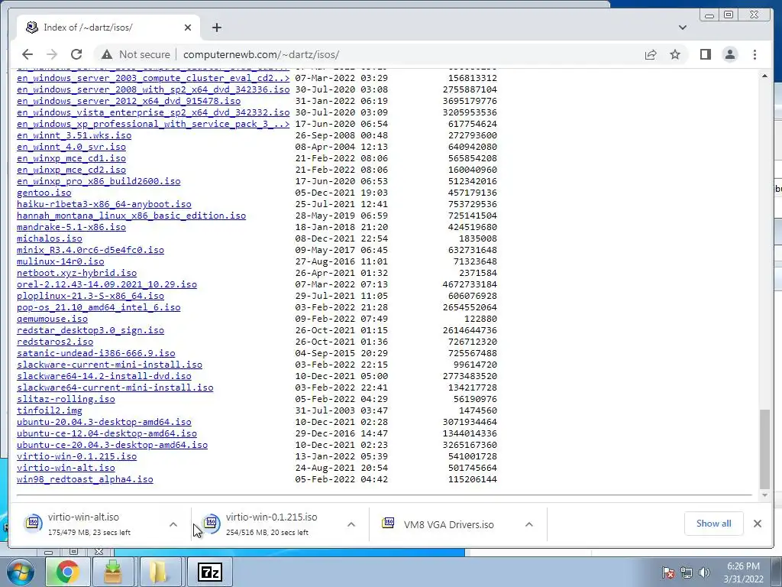The width and height of the screenshot is (782, 587).
Task: Open the tinfoil2.img link
Action: [x=50, y=410]
